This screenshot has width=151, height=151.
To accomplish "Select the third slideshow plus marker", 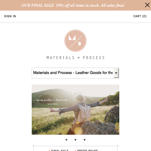I will tap(85, 140).
